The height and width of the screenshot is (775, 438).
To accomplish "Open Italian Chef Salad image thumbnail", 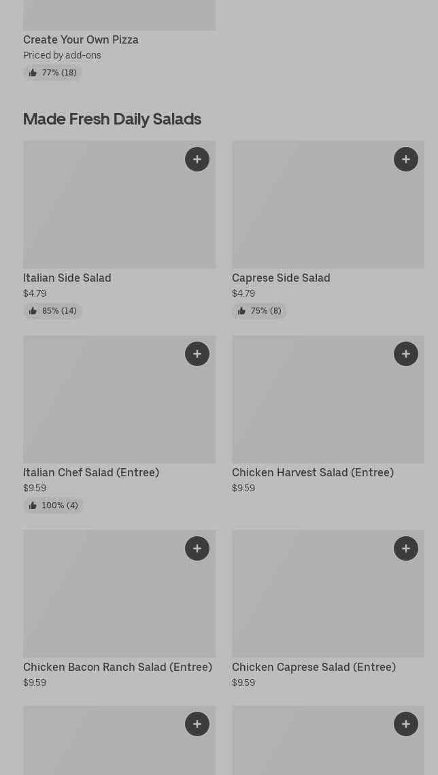I will coord(102,408).
